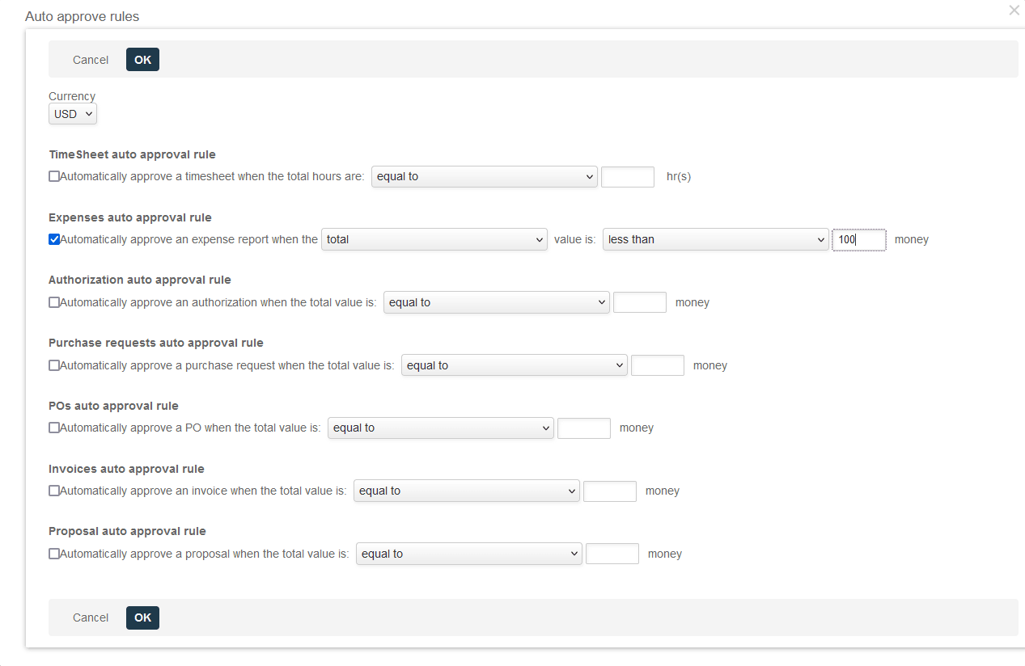The width and height of the screenshot is (1025, 666).
Task: Open the purchase request comparison dropdown
Action: (514, 365)
